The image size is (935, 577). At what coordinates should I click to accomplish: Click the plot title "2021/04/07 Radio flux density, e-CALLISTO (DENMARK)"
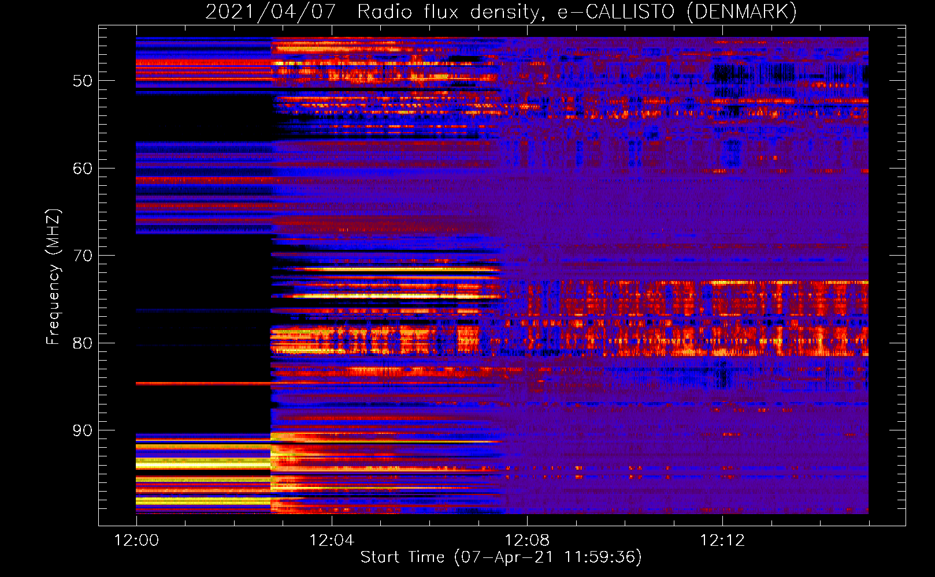click(501, 12)
